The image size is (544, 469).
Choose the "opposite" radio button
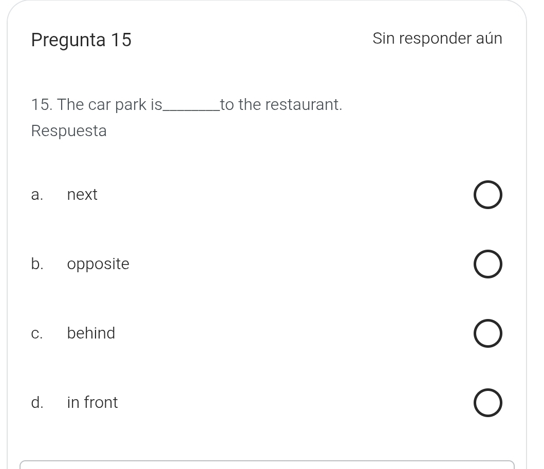click(487, 265)
